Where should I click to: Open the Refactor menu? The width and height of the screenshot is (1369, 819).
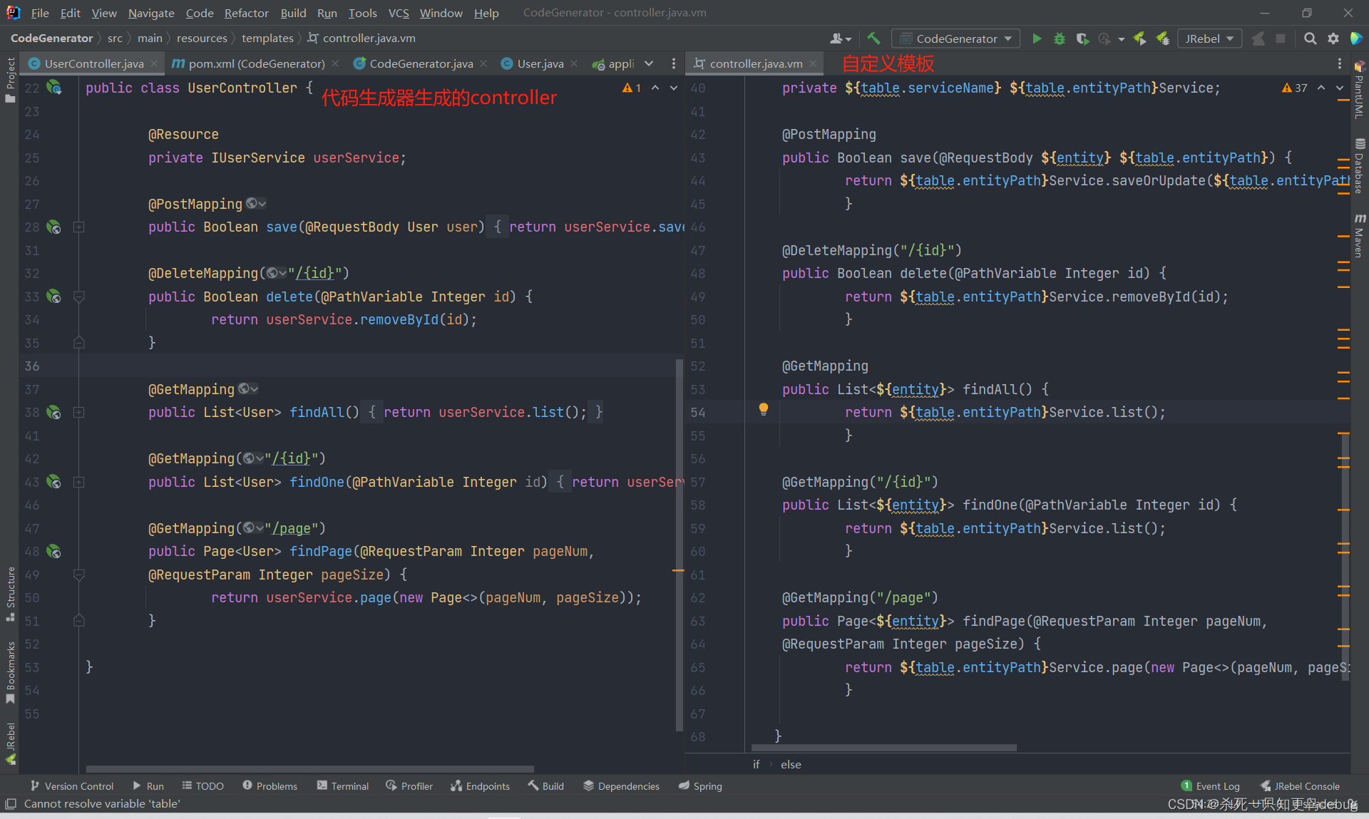(246, 13)
